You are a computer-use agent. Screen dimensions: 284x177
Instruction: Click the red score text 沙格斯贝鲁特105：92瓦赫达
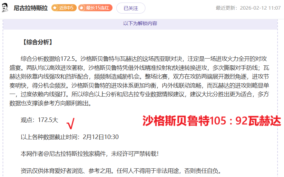212,121
